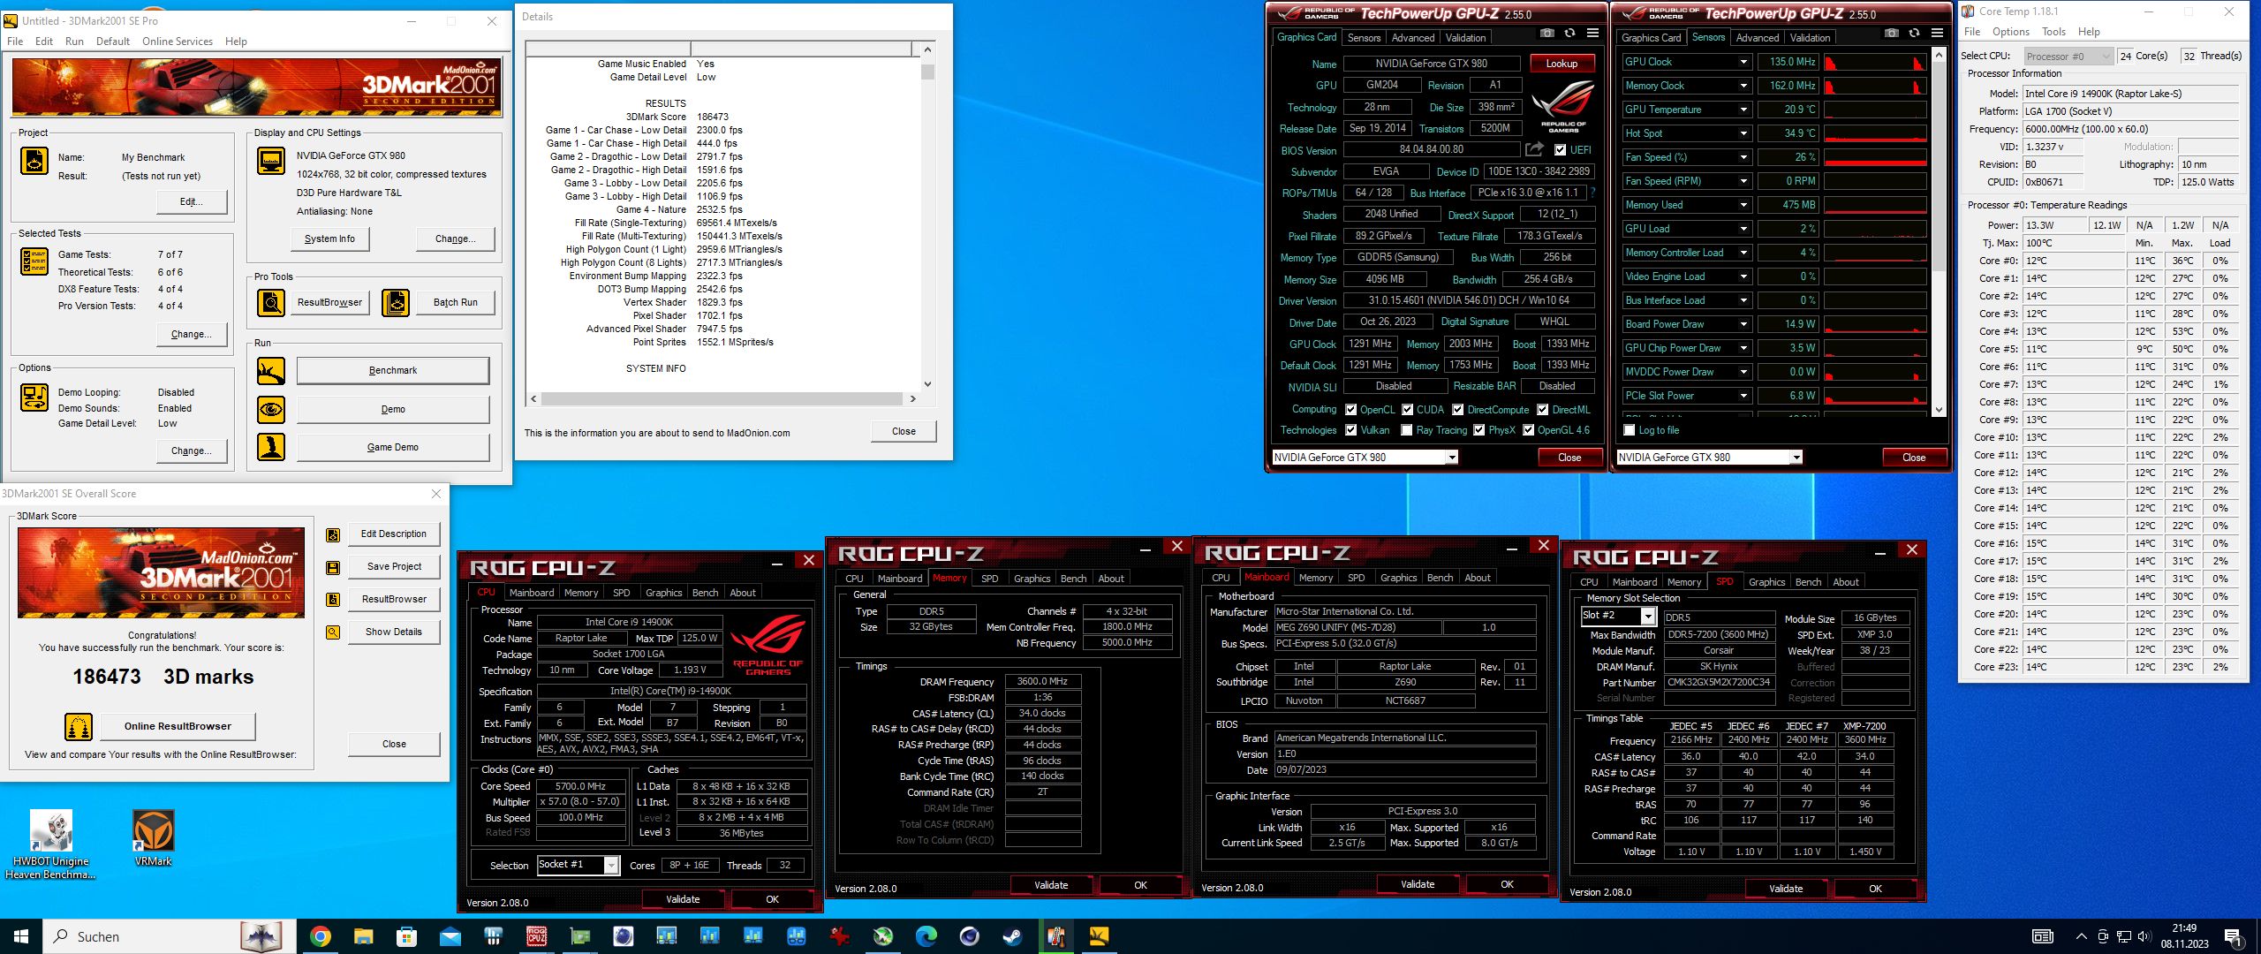Toggle the DirectCompute checkbox in GPU-Z
This screenshot has height=954, width=2261.
pyautogui.click(x=1457, y=410)
